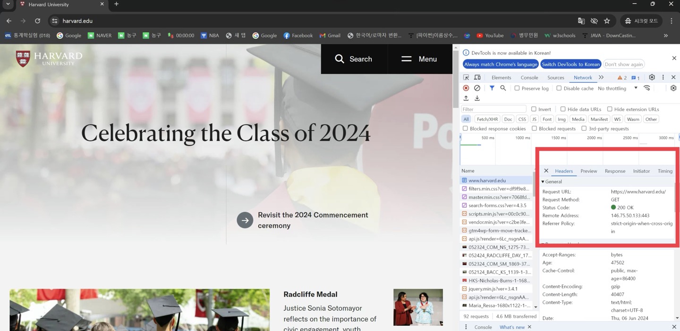680x331 pixels.
Task: Switch to the Elements tab
Action: 501,78
